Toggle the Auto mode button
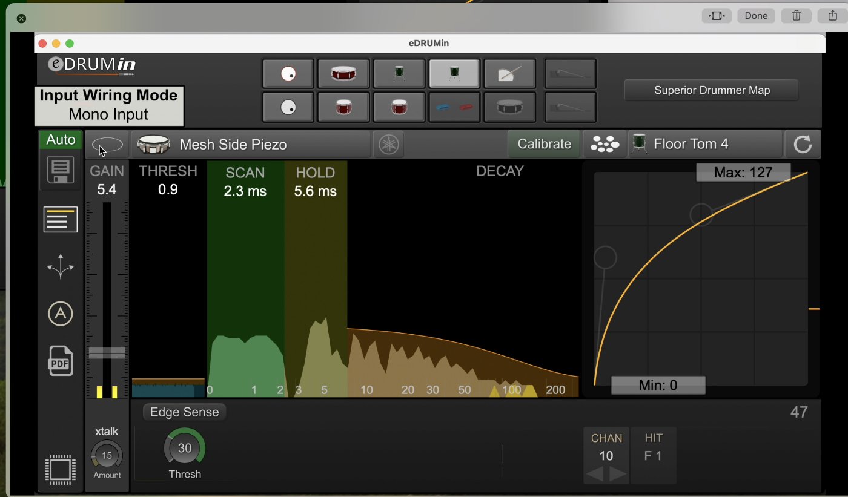 (x=61, y=140)
